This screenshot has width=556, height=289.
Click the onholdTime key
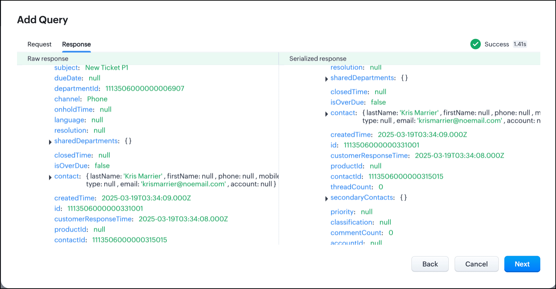tap(74, 110)
